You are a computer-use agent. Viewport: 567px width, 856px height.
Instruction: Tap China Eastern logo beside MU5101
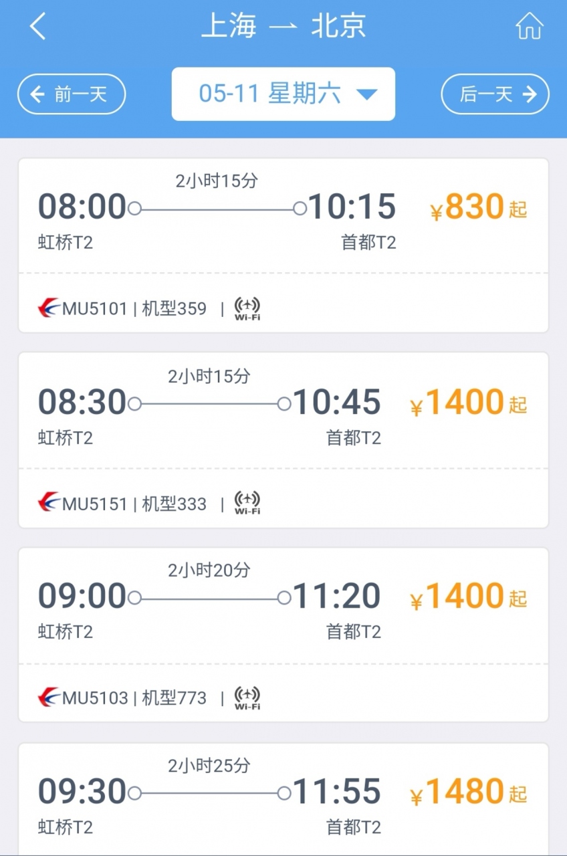(49, 309)
